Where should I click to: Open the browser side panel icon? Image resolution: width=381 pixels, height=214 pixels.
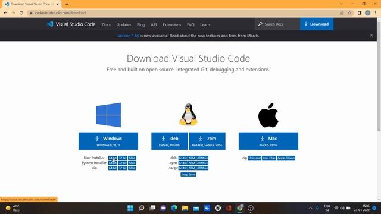[360, 13]
